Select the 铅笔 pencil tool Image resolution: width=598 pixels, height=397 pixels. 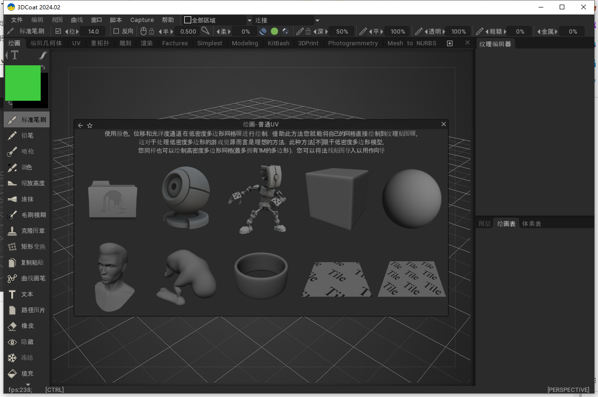pos(27,135)
